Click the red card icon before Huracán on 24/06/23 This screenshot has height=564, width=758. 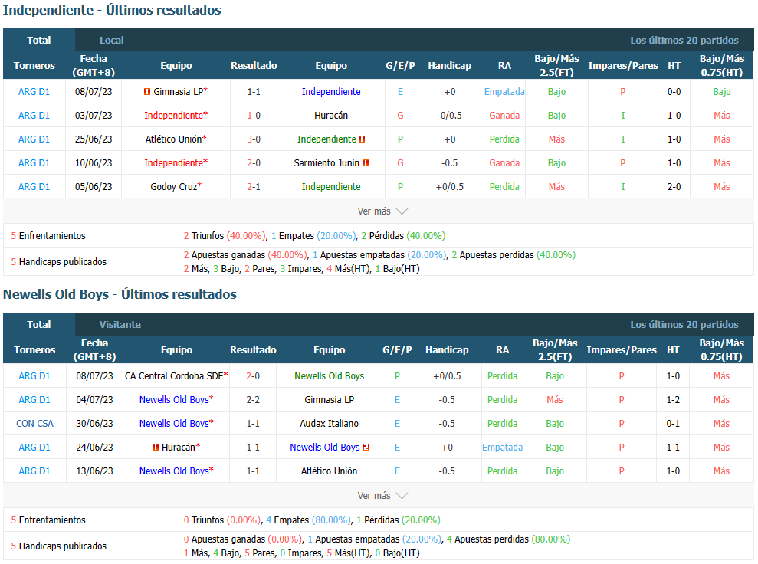[x=155, y=448]
